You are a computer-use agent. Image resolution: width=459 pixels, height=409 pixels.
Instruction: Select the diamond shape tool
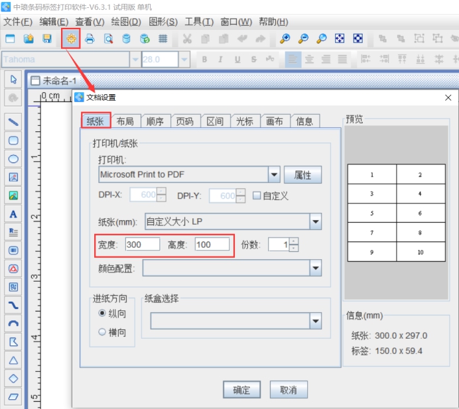(x=13, y=379)
